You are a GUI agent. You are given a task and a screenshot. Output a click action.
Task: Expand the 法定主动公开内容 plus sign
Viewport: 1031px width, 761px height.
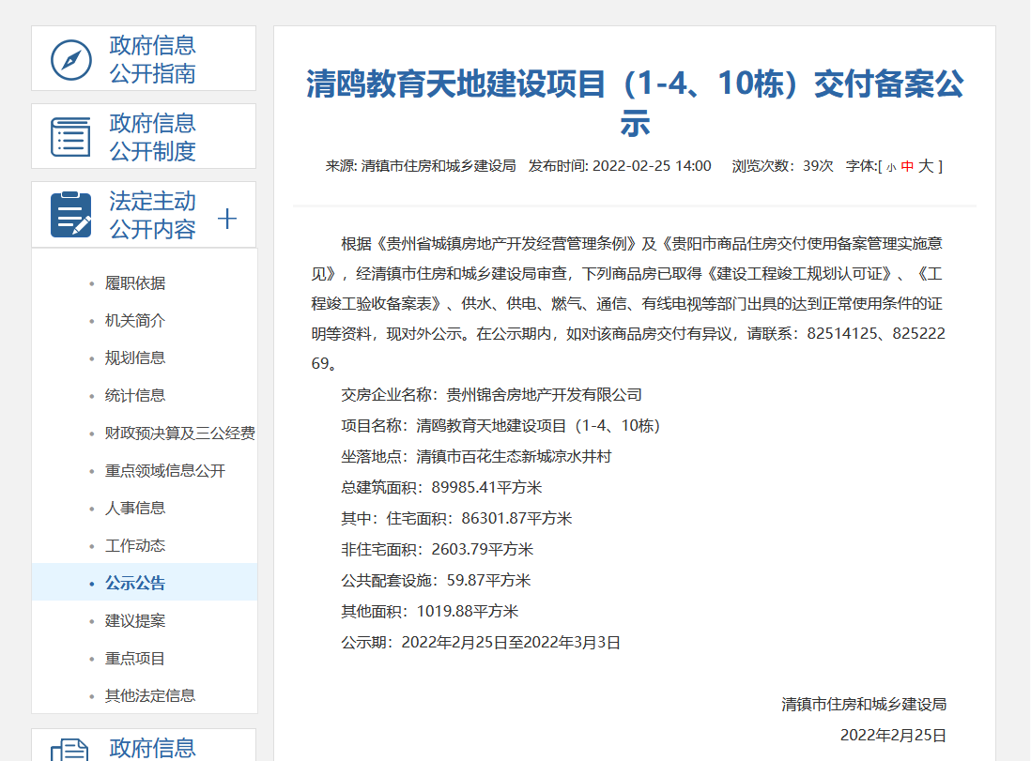227,219
